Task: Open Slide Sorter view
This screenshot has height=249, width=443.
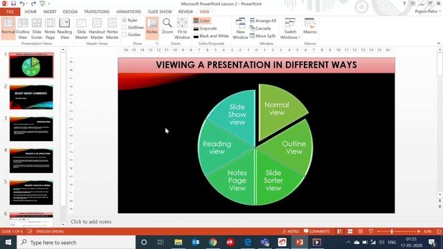Action: tap(37, 28)
